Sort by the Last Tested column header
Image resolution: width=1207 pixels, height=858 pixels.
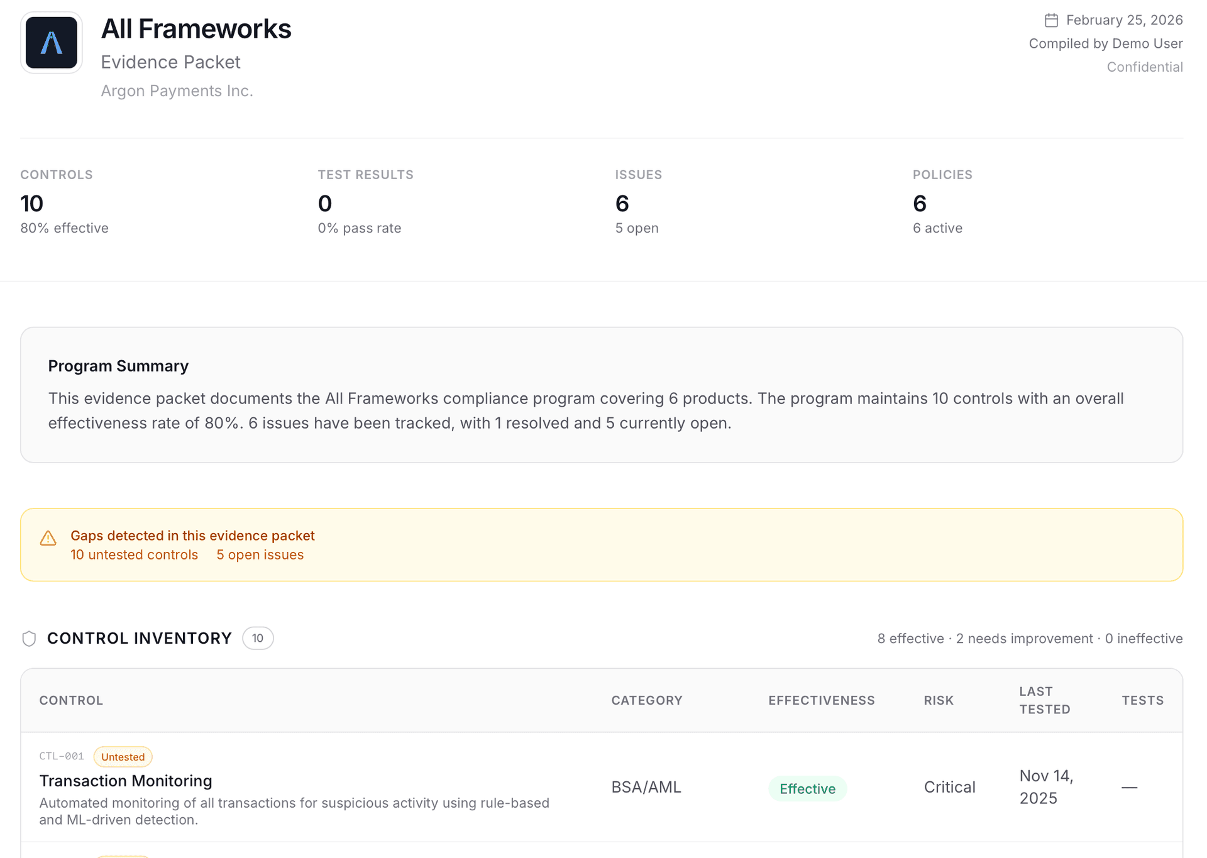[1044, 700]
